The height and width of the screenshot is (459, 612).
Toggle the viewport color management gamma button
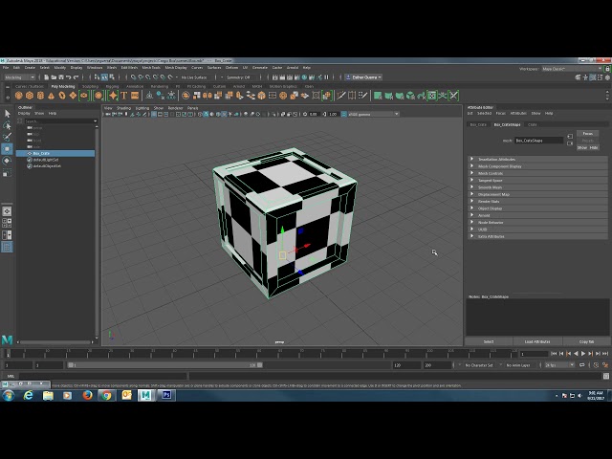[344, 114]
